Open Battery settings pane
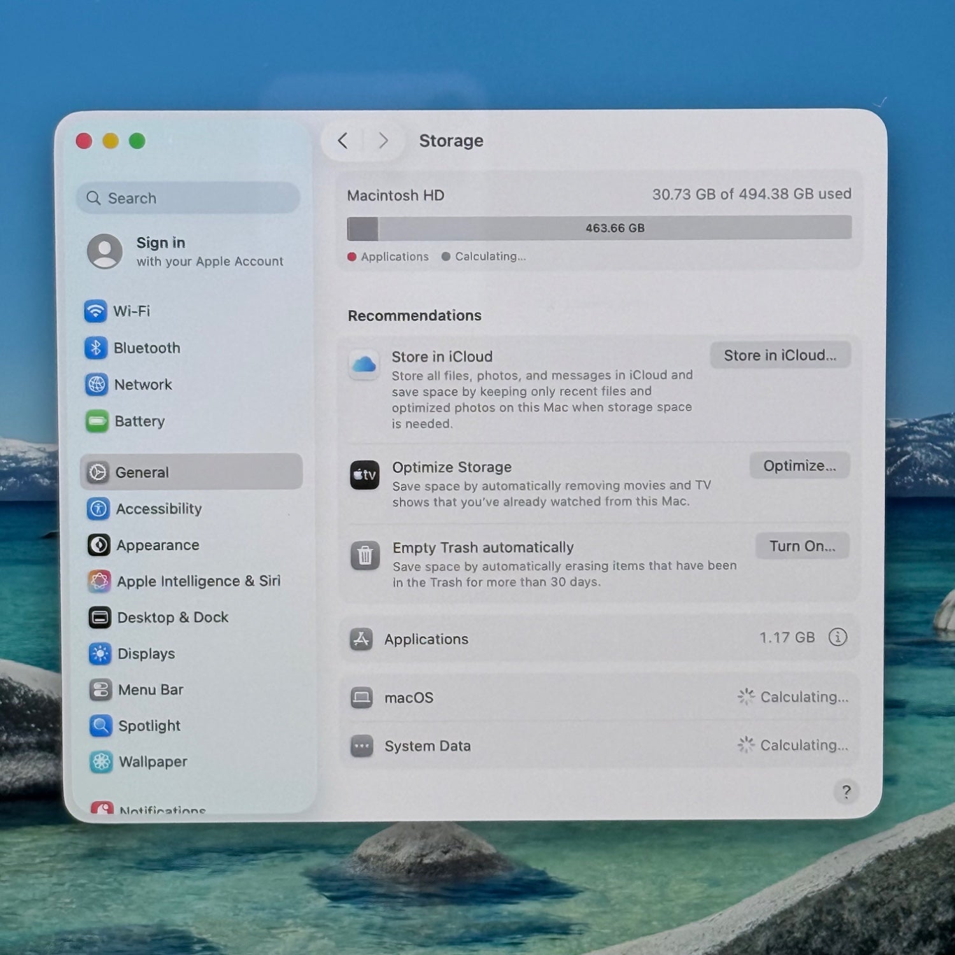 pyautogui.click(x=139, y=421)
